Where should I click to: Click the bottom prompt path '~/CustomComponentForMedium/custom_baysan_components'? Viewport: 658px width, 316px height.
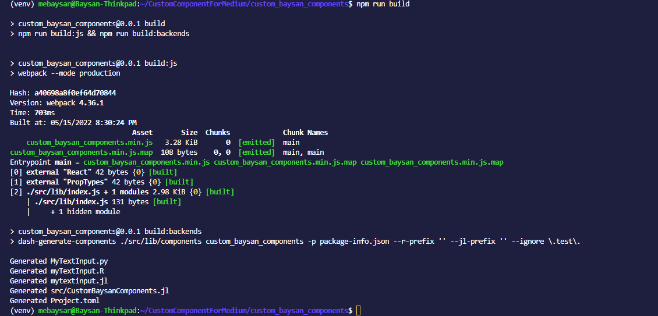pyautogui.click(x=244, y=311)
